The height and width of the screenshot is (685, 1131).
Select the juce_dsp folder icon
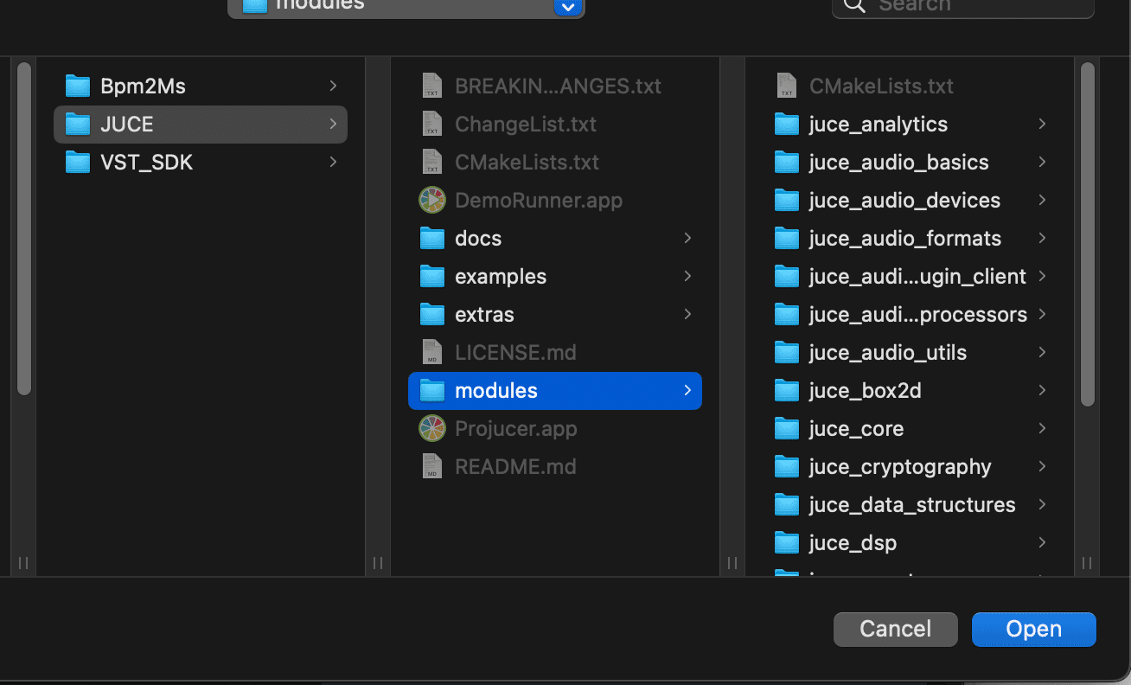click(786, 543)
